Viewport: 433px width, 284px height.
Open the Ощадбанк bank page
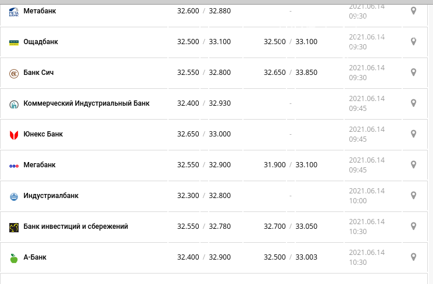point(41,42)
